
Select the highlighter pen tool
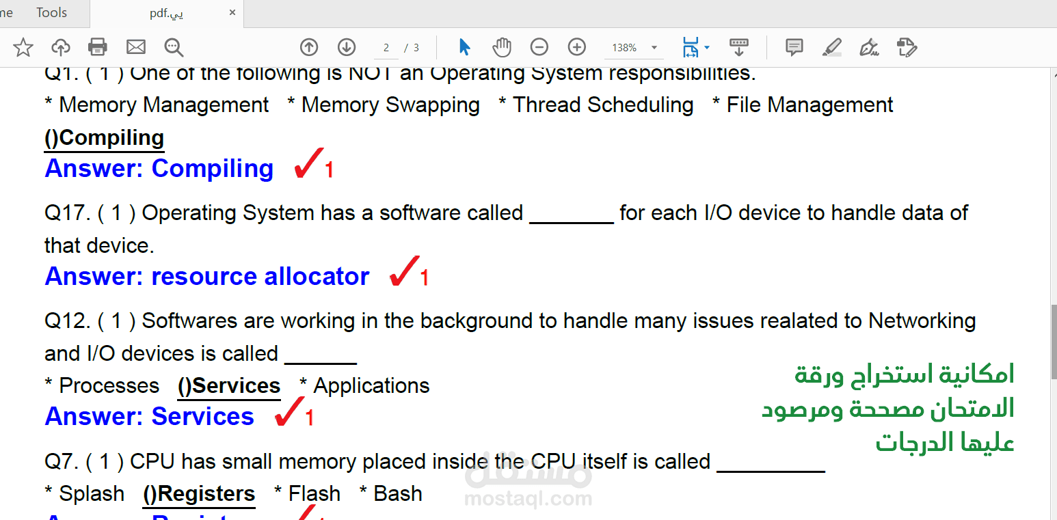(x=831, y=47)
